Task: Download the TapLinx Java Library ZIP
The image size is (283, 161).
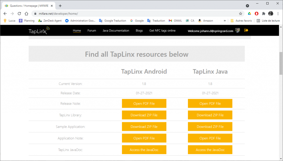Action: point(210,115)
